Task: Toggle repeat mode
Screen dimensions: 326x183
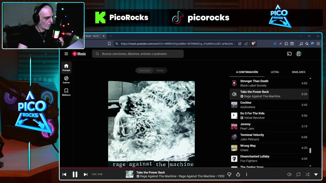Action: click(x=298, y=174)
